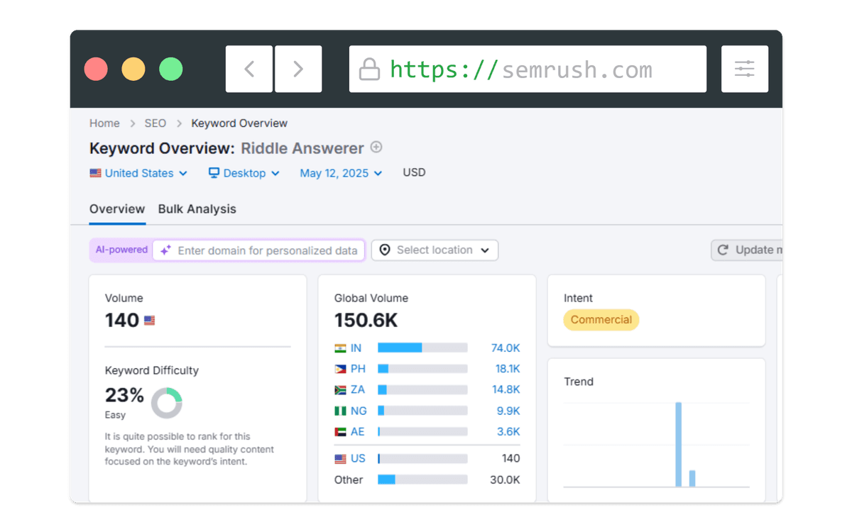Click the 18.1K volume value

(508, 369)
